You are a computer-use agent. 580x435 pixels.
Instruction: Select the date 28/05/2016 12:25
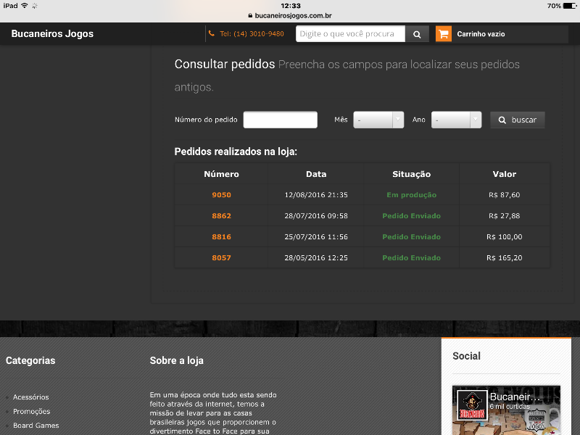[316, 258]
